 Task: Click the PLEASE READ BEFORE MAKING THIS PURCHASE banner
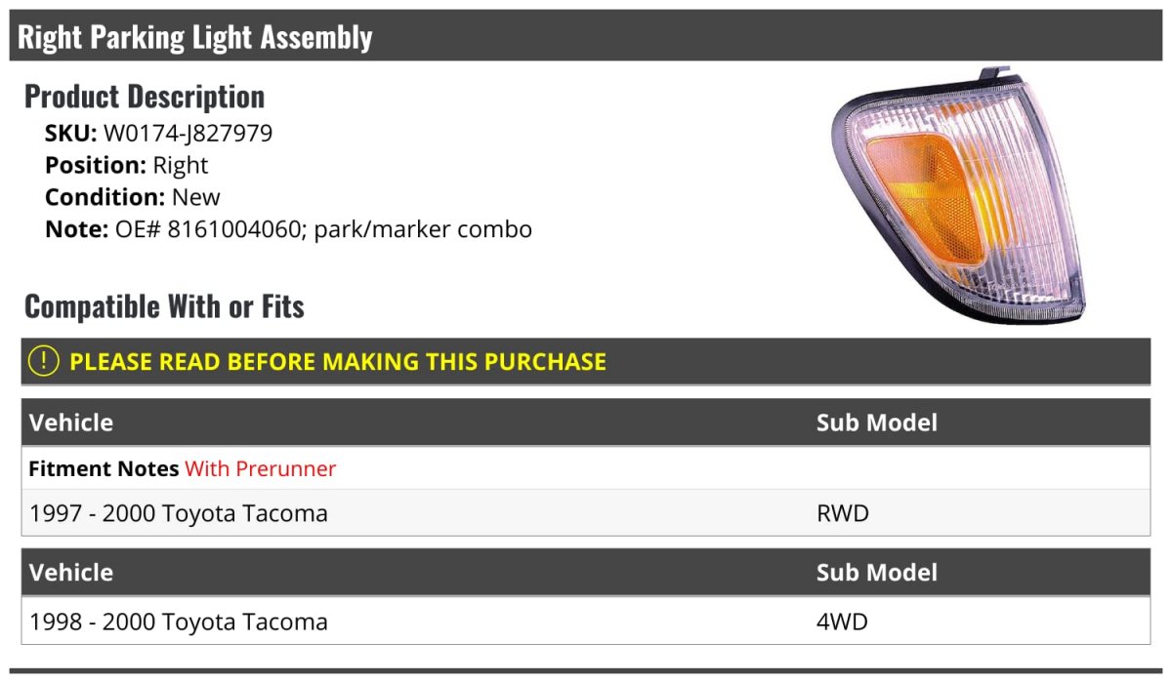(586, 361)
